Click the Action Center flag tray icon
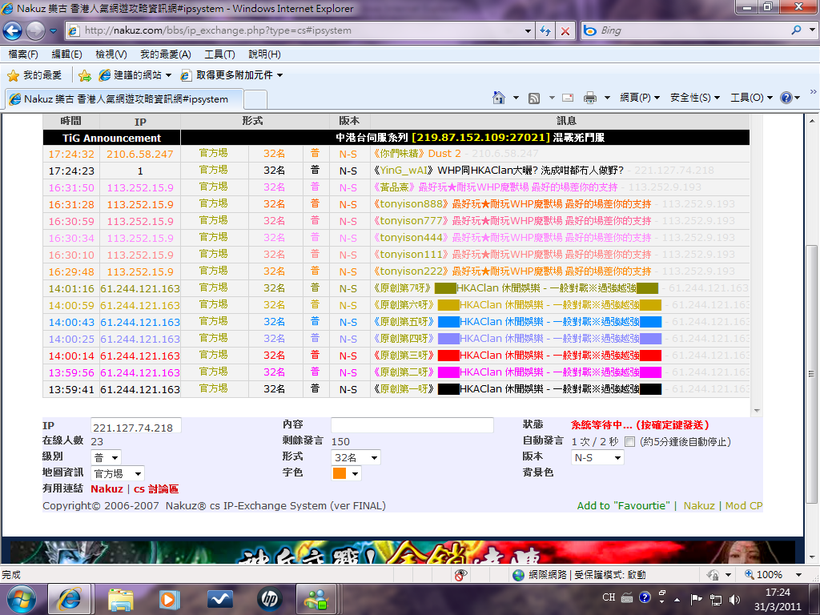Viewport: 820px width, 615px height. [696, 599]
